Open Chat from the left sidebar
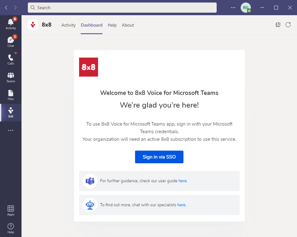 point(11,42)
